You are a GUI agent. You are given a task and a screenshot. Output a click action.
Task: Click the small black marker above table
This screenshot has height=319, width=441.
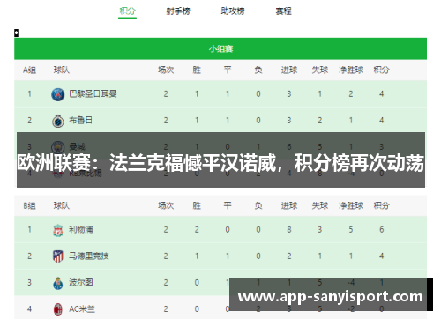pyautogui.click(x=17, y=33)
